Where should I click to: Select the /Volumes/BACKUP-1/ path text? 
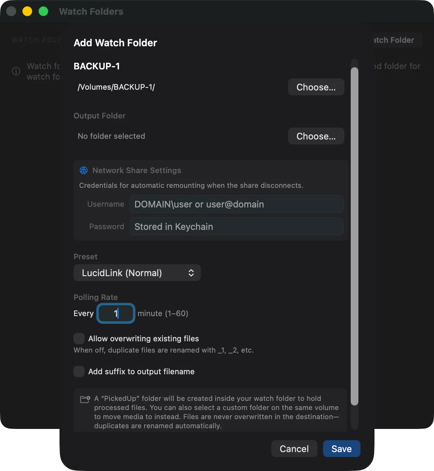tap(117, 87)
